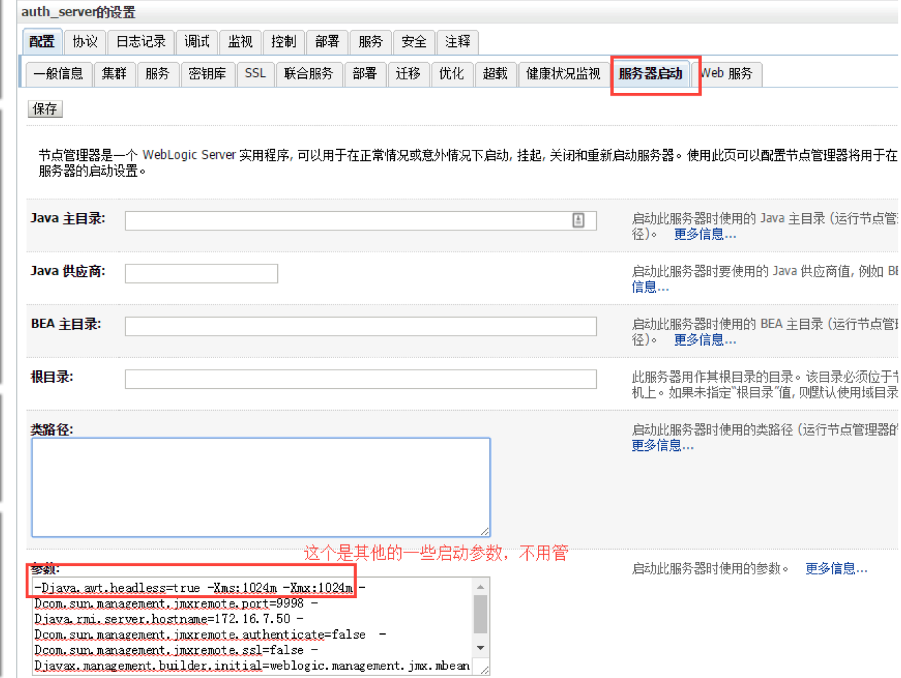Click the resize grip of 类路径 textarea
Image resolution: width=901 pixels, height=678 pixels.
pyautogui.click(x=484, y=531)
